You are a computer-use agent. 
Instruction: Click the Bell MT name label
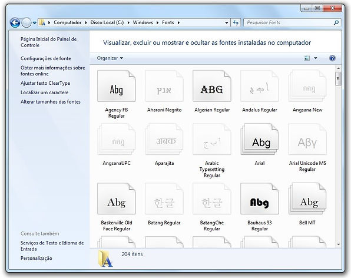307,223
